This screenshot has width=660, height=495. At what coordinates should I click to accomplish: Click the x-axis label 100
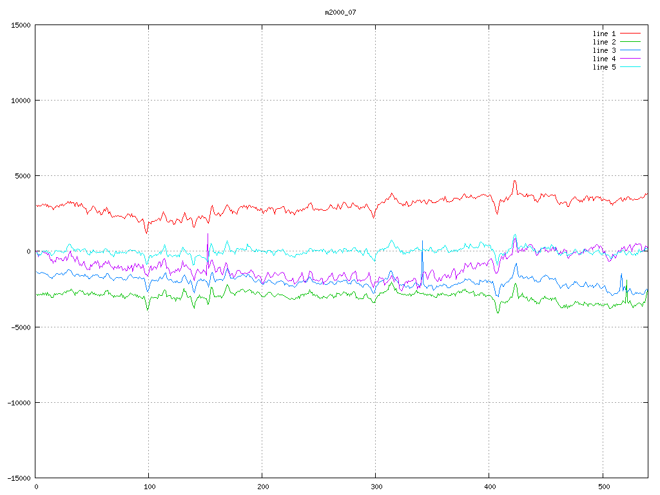150,487
